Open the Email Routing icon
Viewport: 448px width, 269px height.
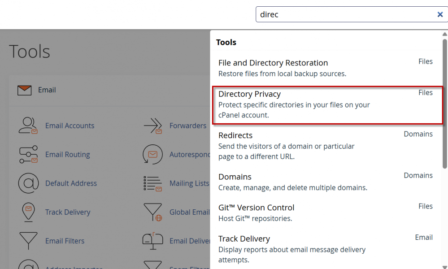pos(28,154)
